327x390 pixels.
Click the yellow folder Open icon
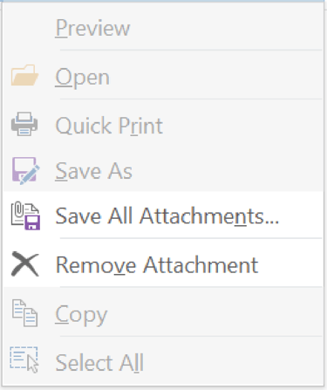[x=24, y=75]
